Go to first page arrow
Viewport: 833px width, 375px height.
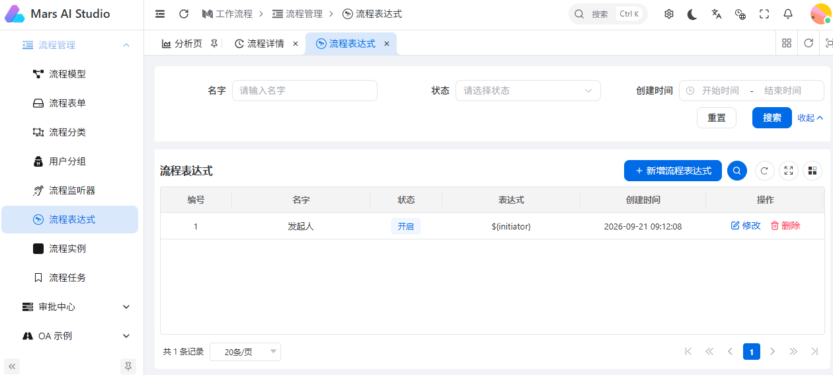(688, 351)
